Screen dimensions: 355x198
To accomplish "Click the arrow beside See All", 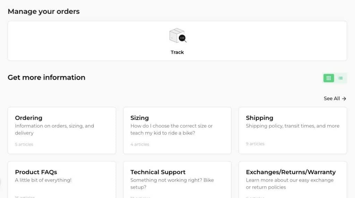I will [x=344, y=98].
